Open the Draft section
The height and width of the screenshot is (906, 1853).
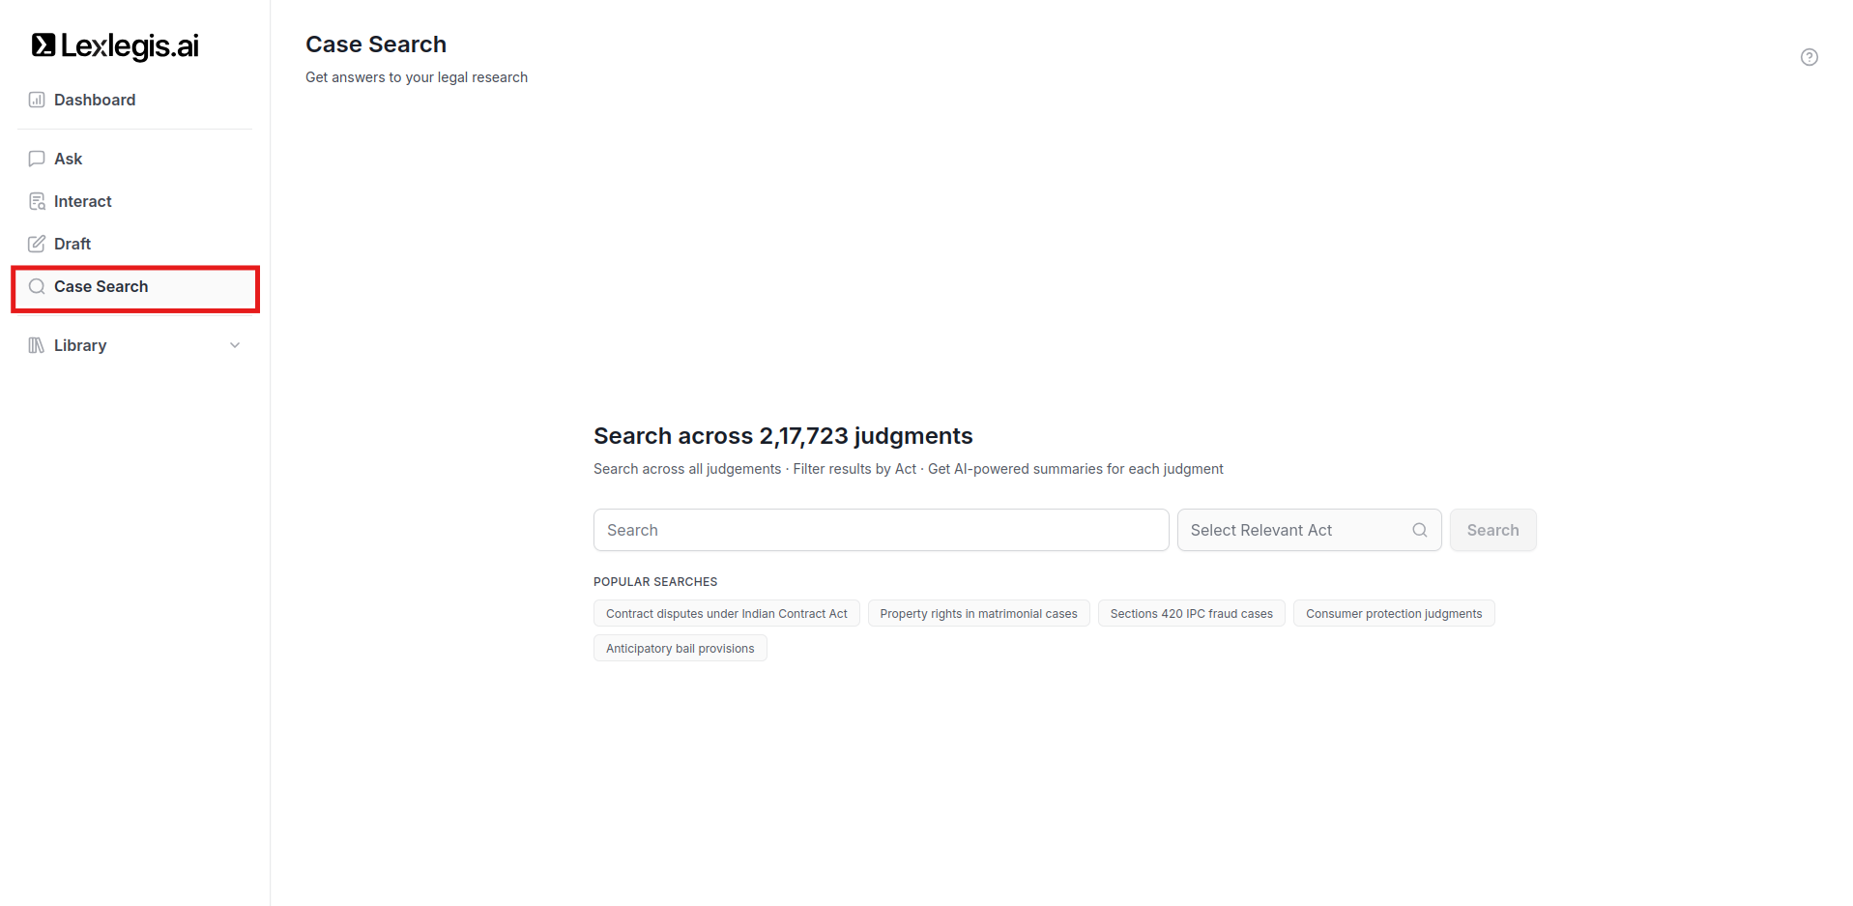point(72,244)
